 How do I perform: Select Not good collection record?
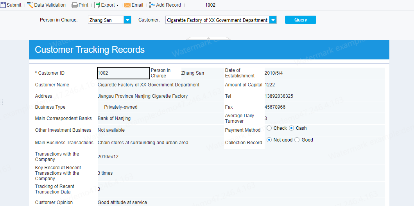(269, 140)
